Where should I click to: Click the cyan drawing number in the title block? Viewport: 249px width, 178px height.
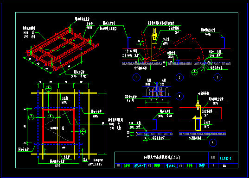tap(226, 159)
